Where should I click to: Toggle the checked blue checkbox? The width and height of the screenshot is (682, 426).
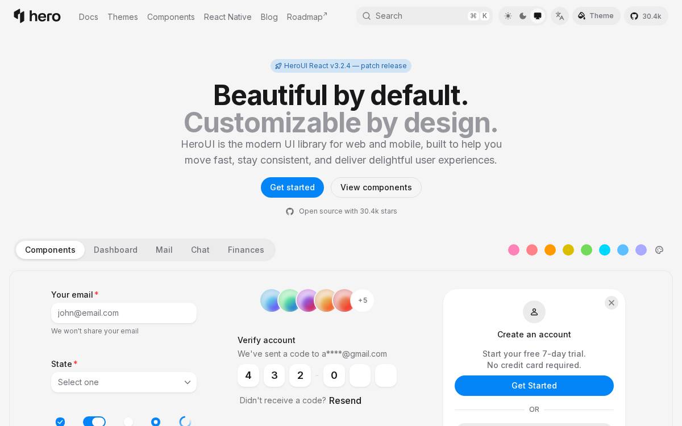[60, 421]
